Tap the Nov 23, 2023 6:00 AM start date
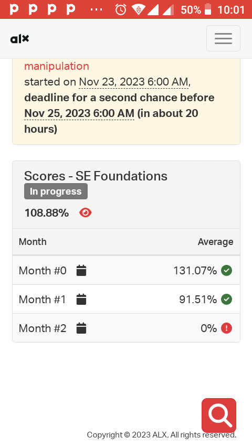 (x=133, y=82)
